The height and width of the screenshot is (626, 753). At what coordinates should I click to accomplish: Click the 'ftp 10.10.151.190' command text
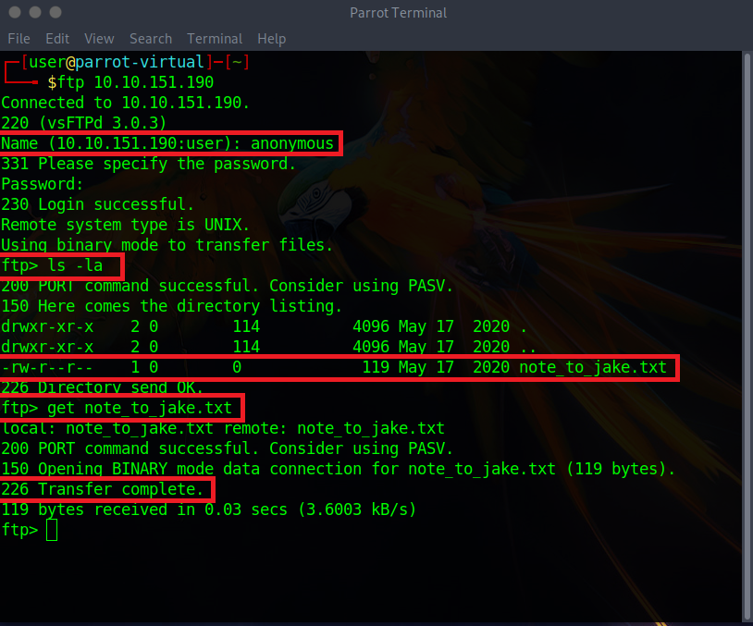[x=135, y=82]
